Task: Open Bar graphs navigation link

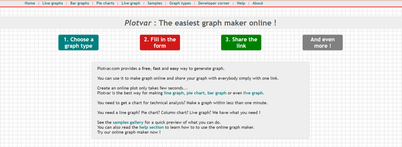Action: [80, 3]
